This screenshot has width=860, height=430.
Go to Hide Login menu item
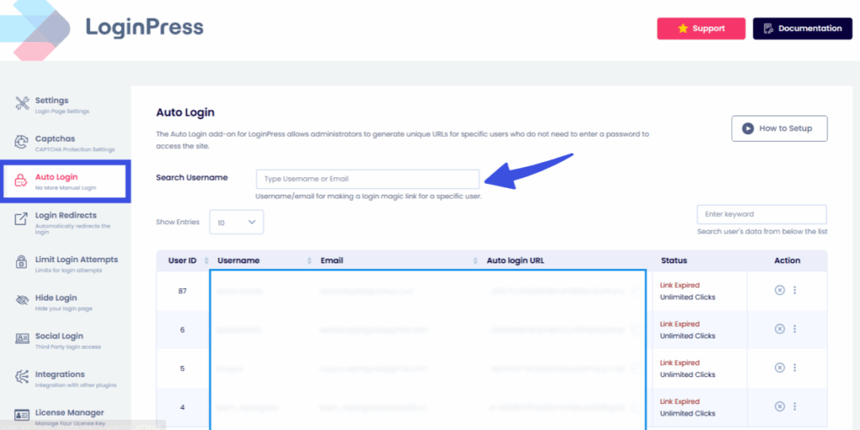(x=66, y=302)
